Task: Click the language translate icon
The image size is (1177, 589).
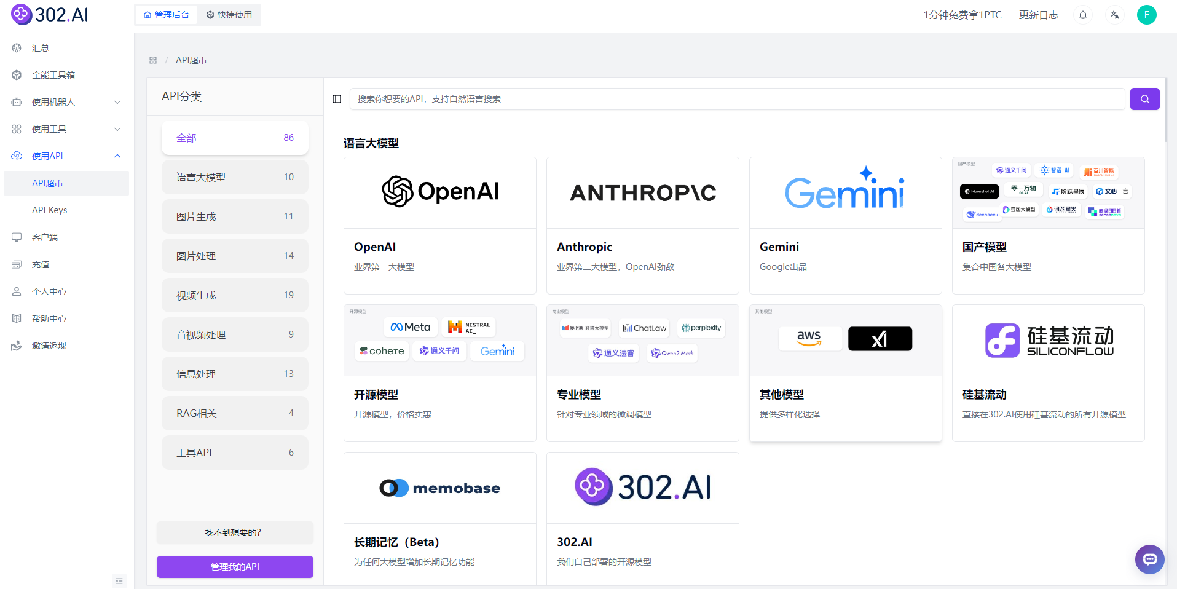Action: click(1115, 15)
